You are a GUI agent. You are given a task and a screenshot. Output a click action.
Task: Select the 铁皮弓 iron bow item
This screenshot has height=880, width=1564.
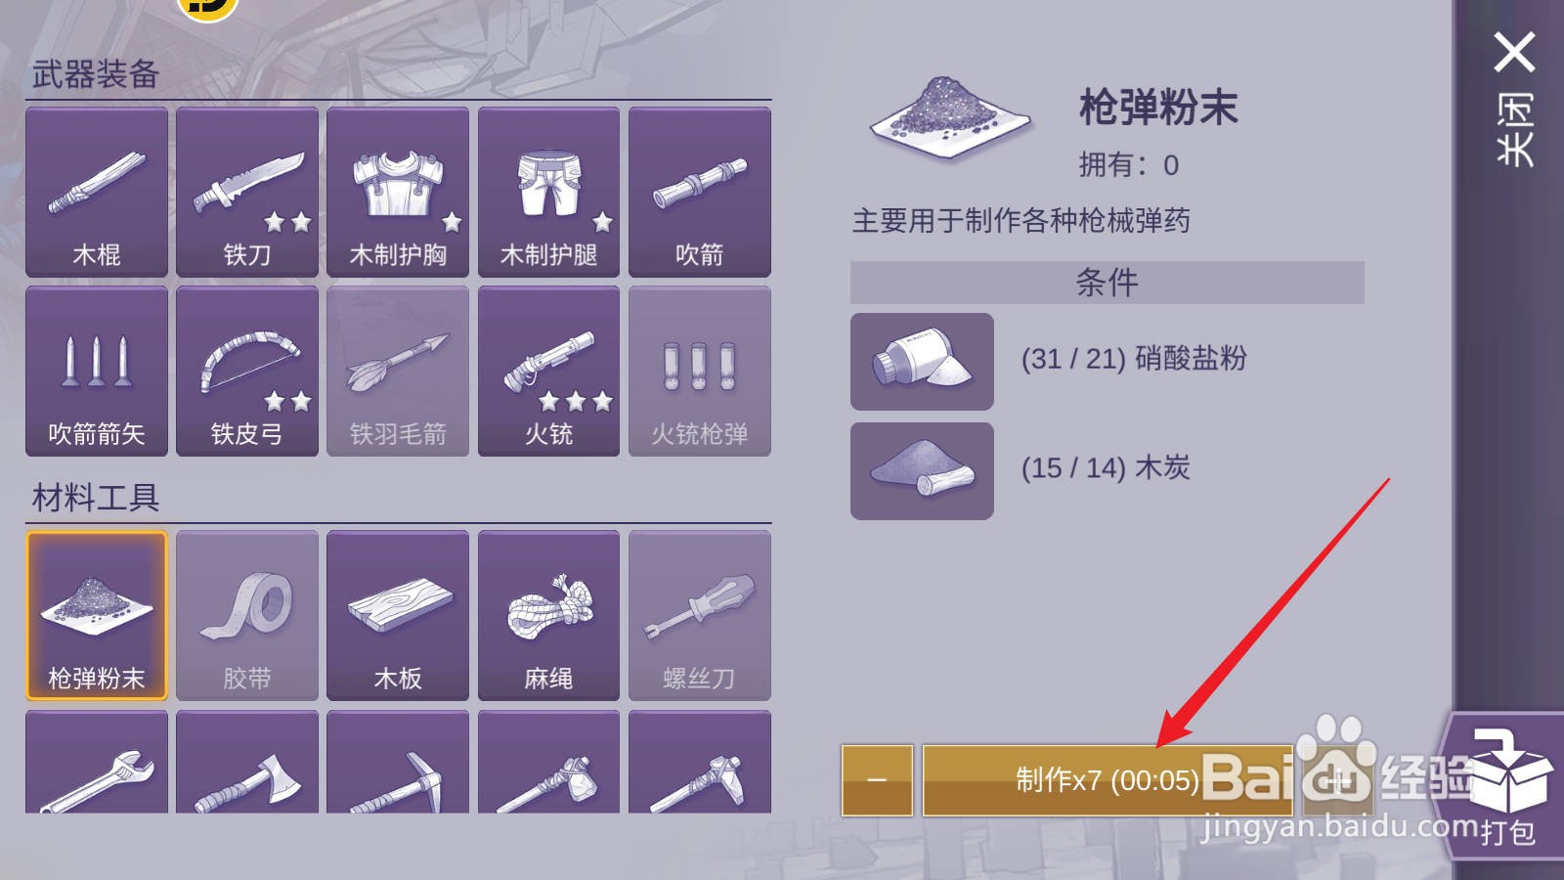[247, 372]
